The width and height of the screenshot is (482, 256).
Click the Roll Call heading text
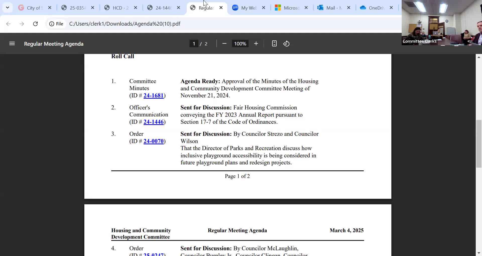[123, 56]
